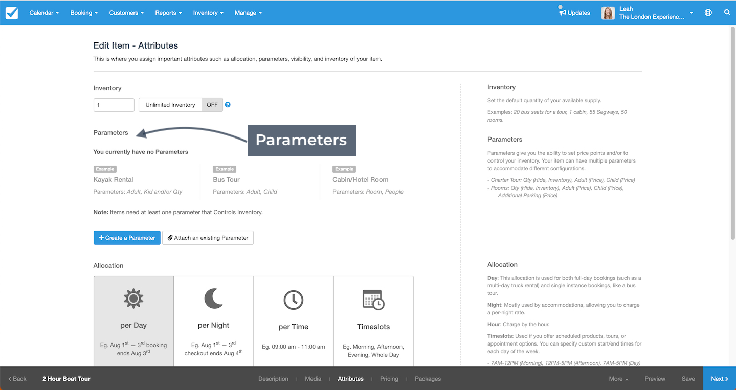Open the Manage dropdown menu
This screenshot has width=736, height=390.
(248, 13)
